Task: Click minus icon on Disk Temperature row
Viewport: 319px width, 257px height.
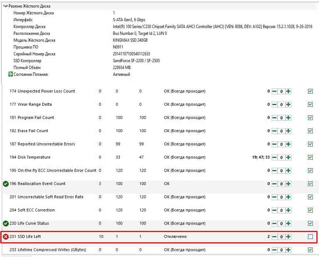Action: (275, 158)
